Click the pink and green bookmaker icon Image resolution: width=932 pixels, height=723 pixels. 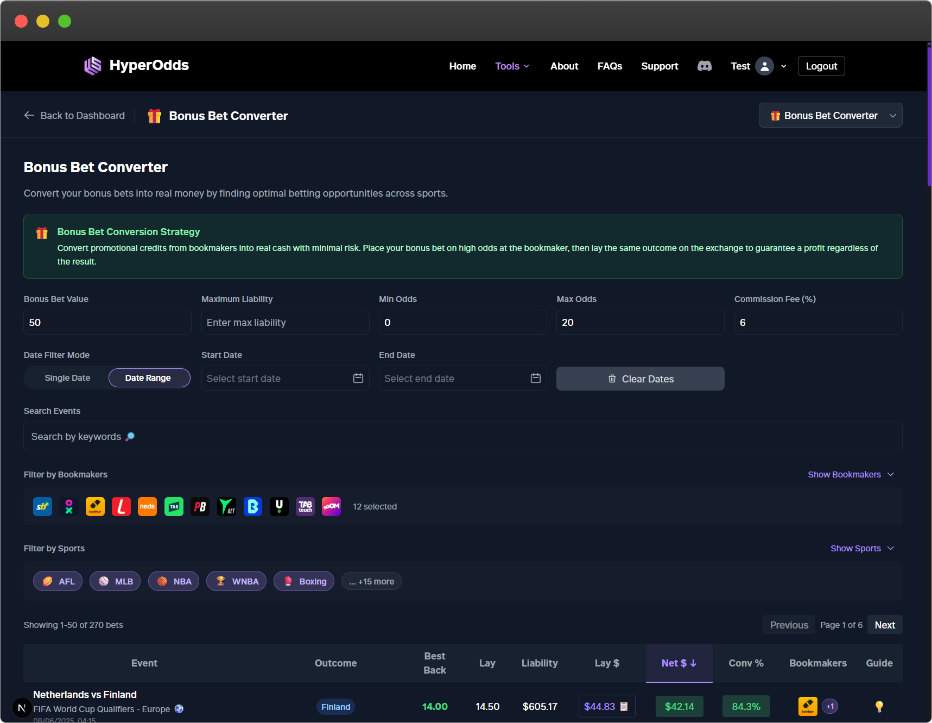[69, 507]
